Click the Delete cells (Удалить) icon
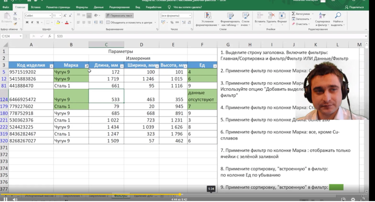Image resolution: width=375 pixels, height=202 pixels. point(271,18)
